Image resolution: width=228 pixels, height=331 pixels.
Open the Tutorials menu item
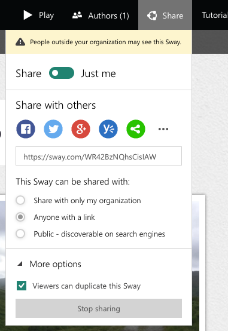click(215, 15)
